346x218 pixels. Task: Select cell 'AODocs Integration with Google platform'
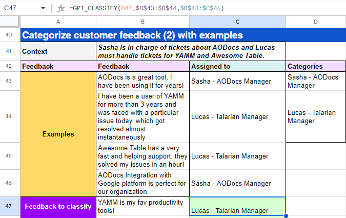pyautogui.click(x=143, y=183)
